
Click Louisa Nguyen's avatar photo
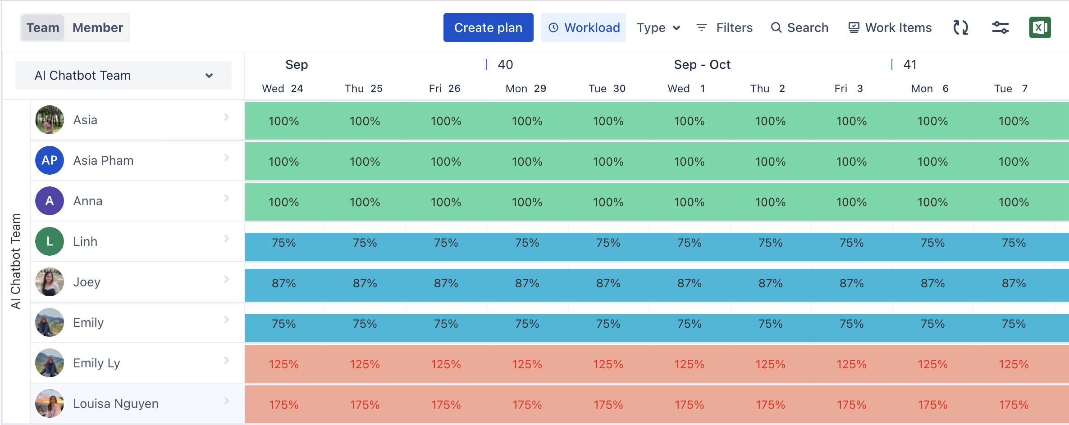[x=50, y=403]
